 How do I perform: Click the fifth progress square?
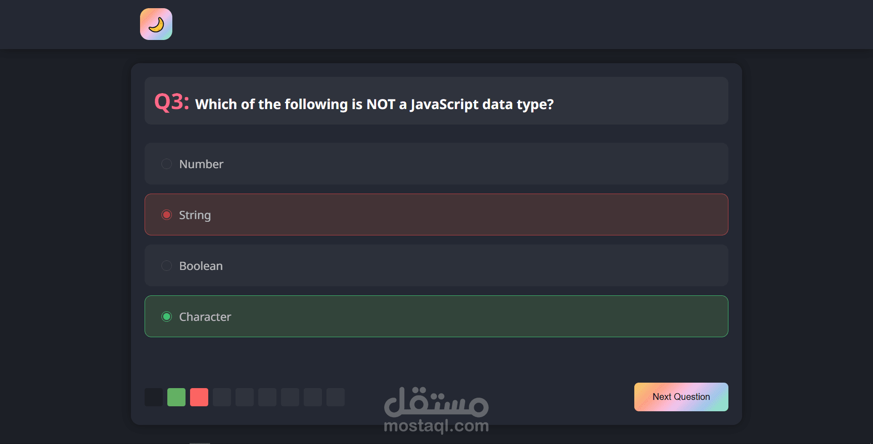click(245, 397)
